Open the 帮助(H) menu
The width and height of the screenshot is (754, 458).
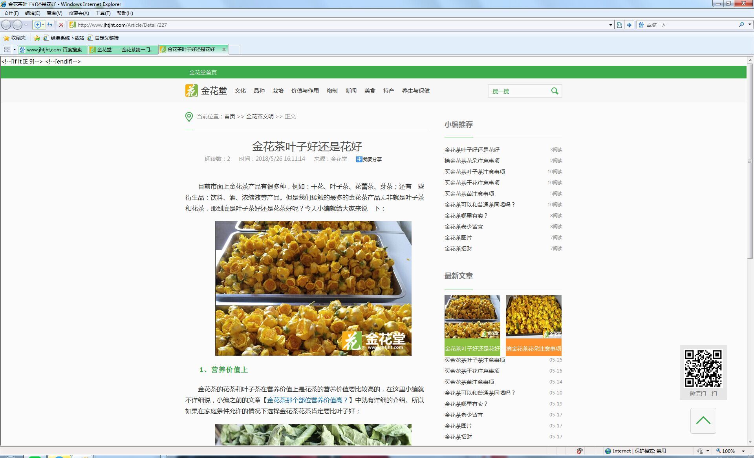[x=125, y=13]
